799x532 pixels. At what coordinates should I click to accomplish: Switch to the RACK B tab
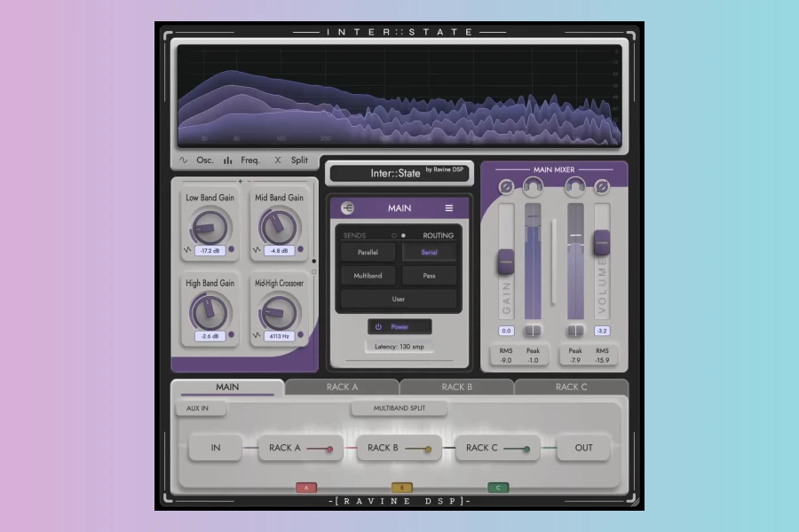point(456,387)
